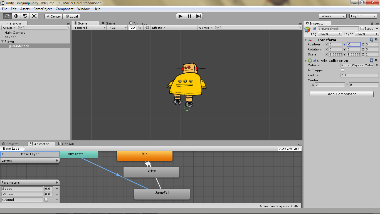Collapse the Circle Collider 2D foldout
Viewport: 380px width, 214px height.
[x=306, y=61]
